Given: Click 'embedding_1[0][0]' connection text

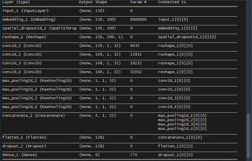Looking at the screenshot, I should pyautogui.click(x=178, y=28).
